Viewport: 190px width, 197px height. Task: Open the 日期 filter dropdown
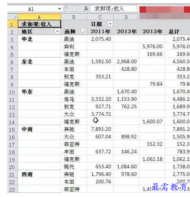[x=110, y=24]
